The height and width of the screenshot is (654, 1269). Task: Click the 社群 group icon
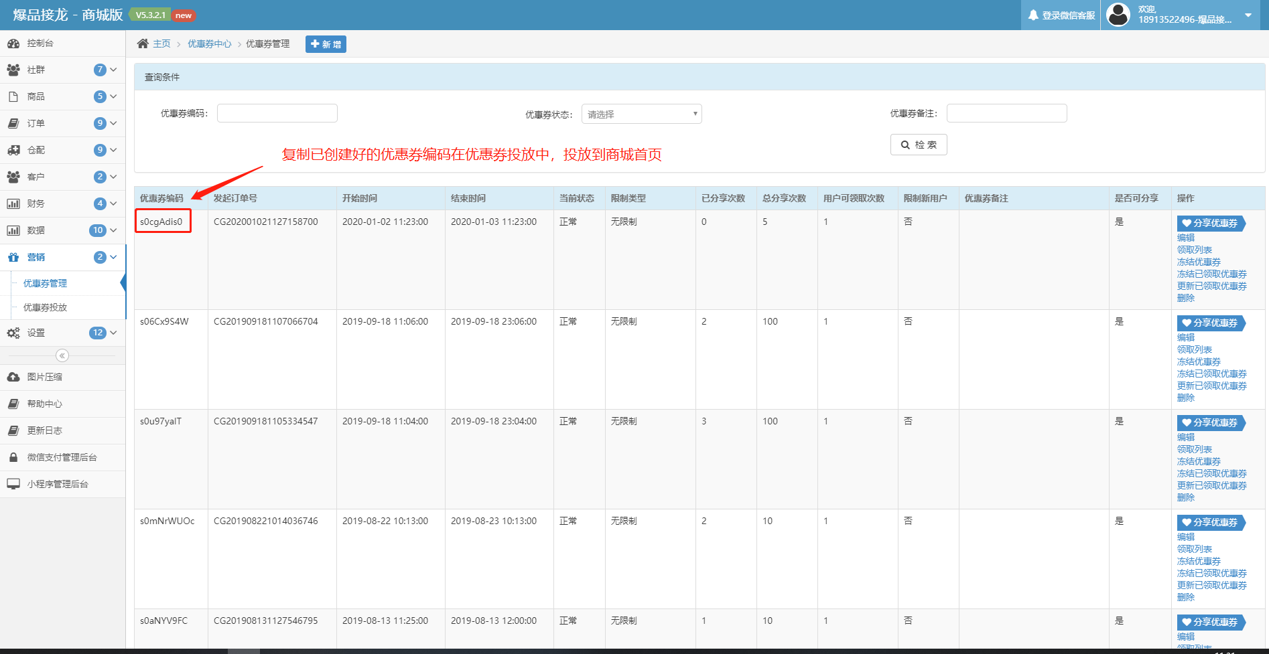13,70
